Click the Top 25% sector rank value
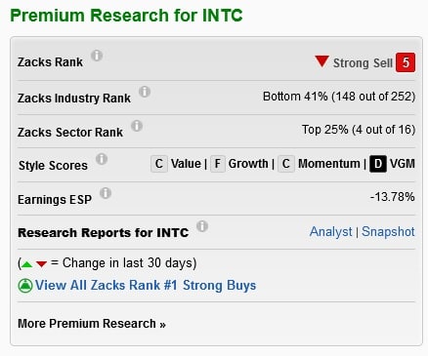 coord(359,130)
